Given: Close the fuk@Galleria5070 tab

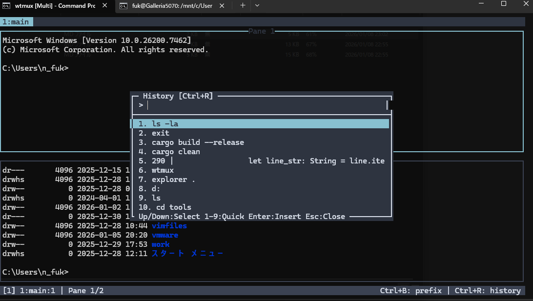Looking at the screenshot, I should click(222, 6).
